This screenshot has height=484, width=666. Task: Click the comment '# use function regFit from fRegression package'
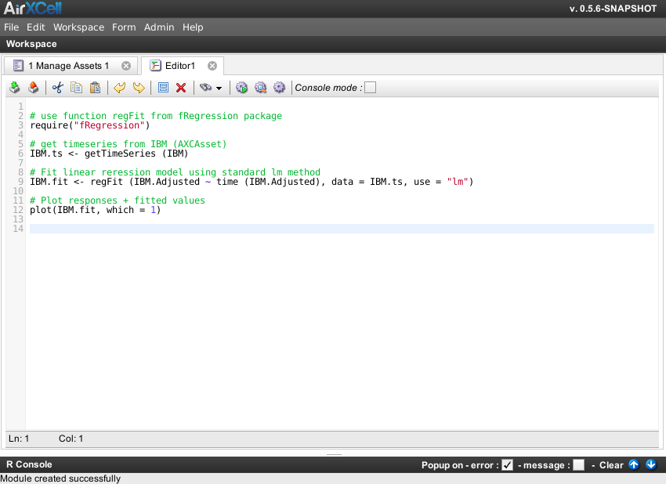156,116
